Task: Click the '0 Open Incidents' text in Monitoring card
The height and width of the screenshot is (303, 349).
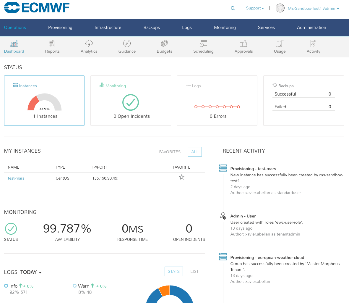Action: (x=132, y=116)
